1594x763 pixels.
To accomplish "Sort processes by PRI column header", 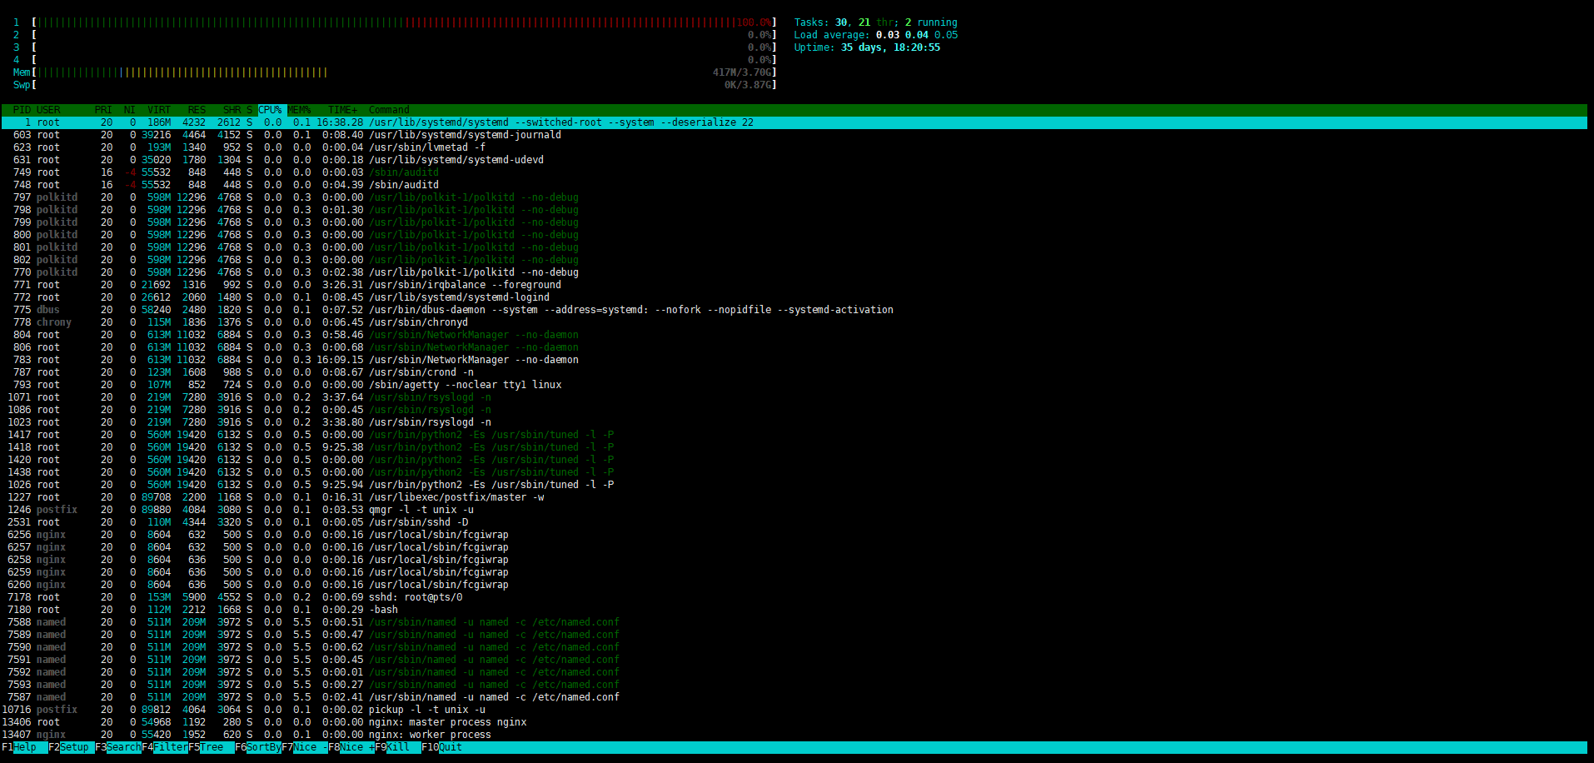I will tap(103, 110).
